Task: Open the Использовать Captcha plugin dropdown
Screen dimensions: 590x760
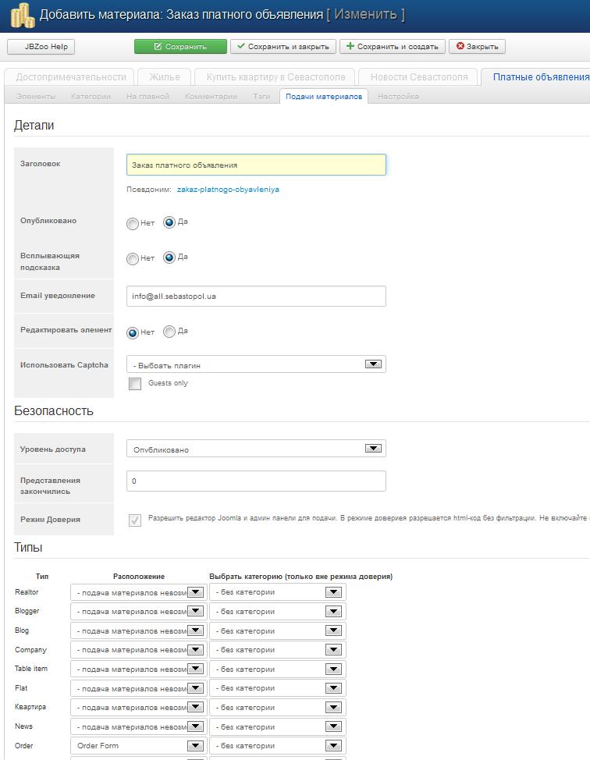Action: (x=255, y=364)
